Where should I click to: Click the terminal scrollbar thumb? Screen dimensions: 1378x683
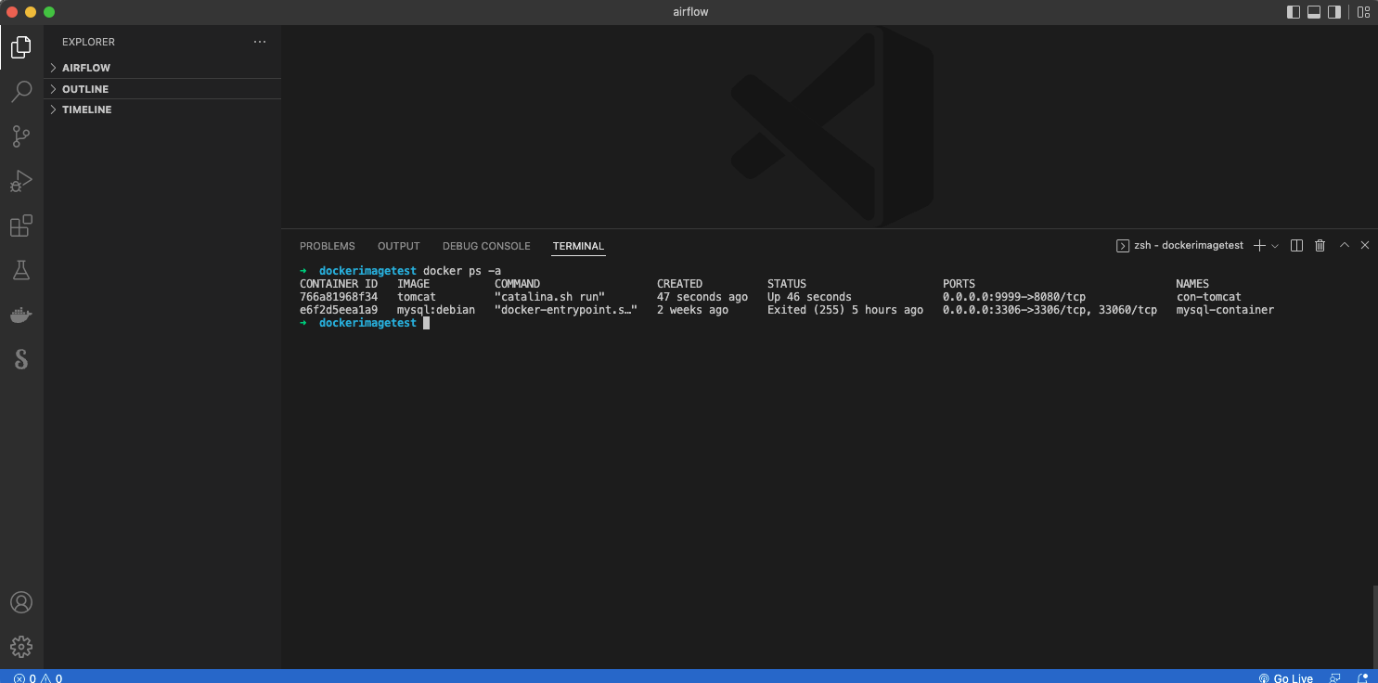[1374, 626]
